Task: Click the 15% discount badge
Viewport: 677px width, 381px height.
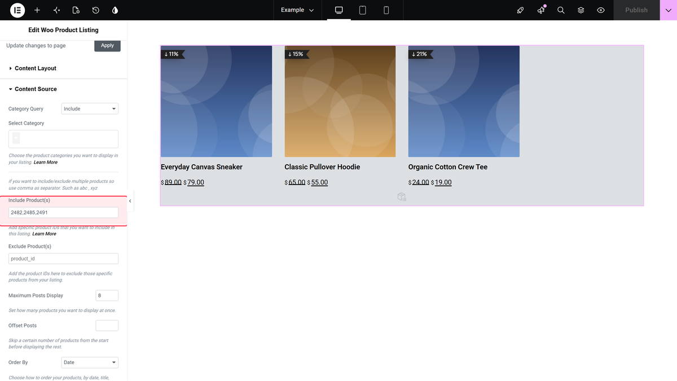Action: coord(296,54)
